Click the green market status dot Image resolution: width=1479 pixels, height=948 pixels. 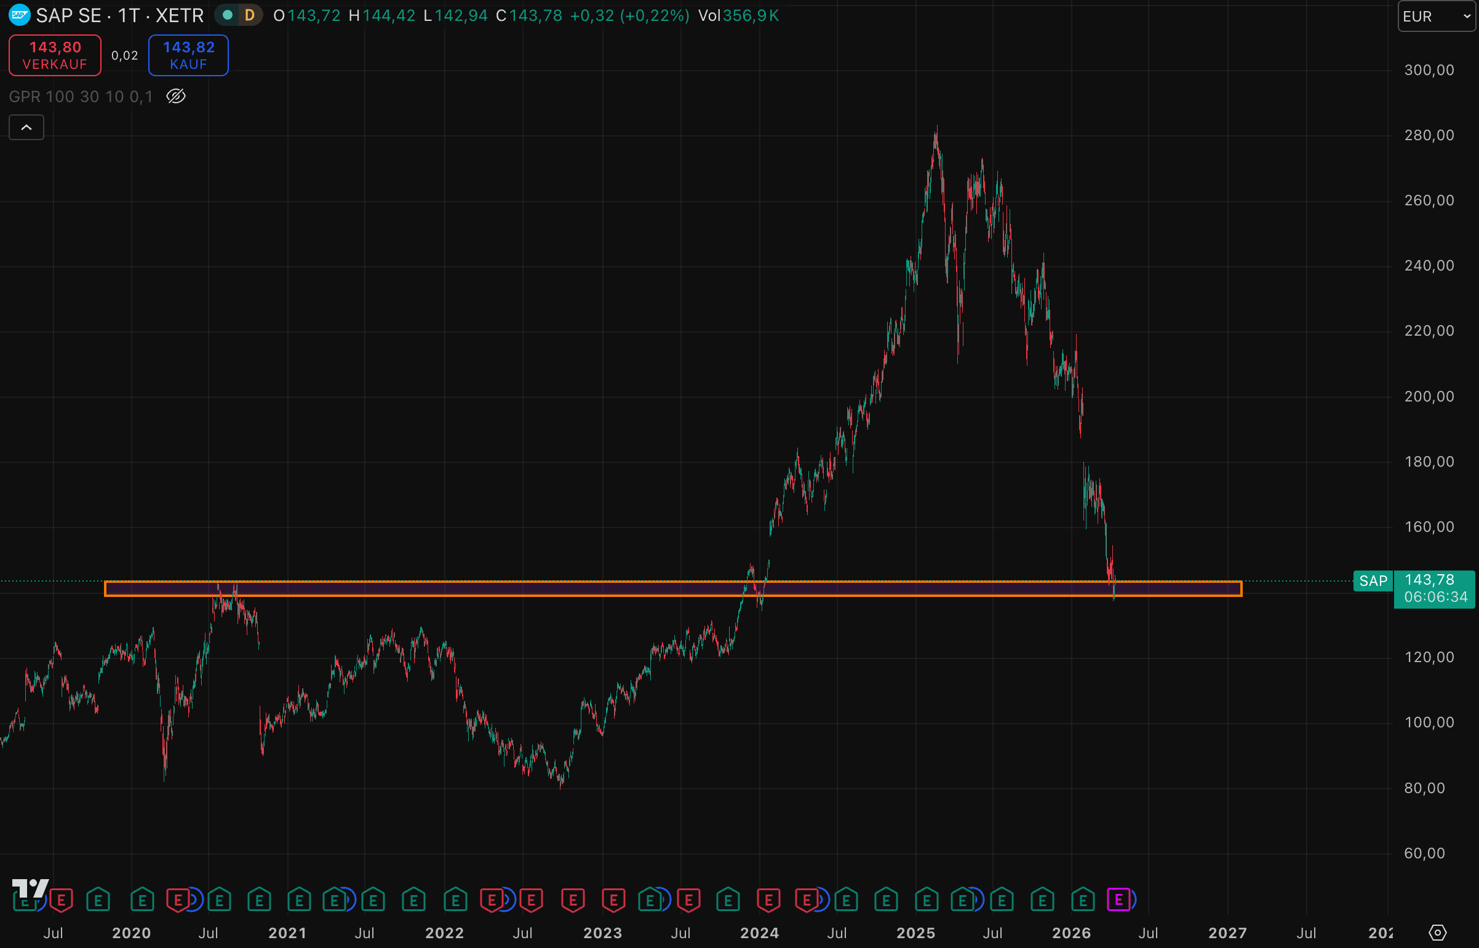[227, 15]
